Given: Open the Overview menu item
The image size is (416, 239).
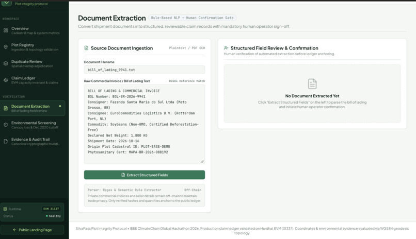Looking at the screenshot, I should tap(33, 30).
